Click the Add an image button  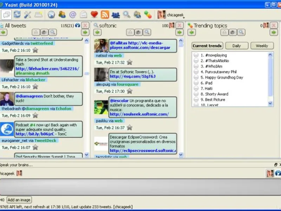19,200
